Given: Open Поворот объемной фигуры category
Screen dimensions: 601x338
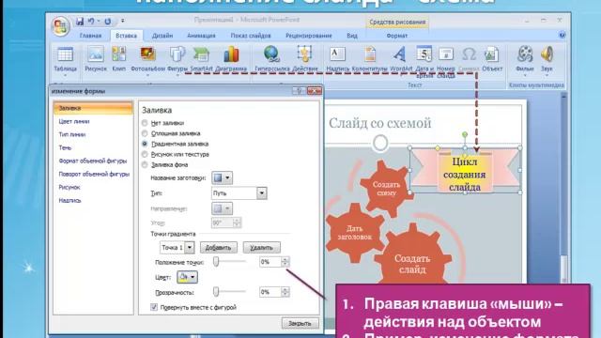Looking at the screenshot, I should (93, 174).
